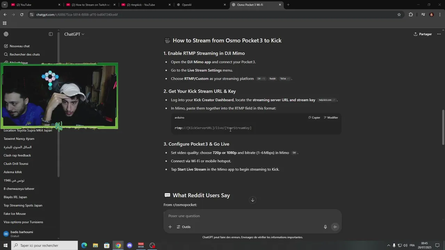Click the DJI citation chip after streaming platform

pos(261,79)
